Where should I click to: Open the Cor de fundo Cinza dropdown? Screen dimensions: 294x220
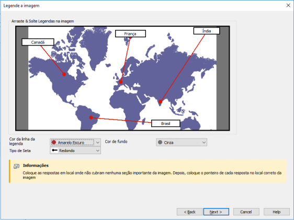coord(182,143)
